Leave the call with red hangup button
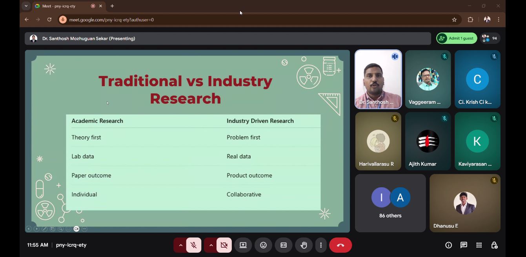This screenshot has width=526, height=257. [340, 245]
